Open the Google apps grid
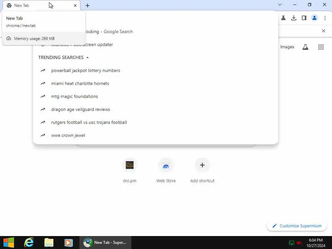The image size is (332, 249). 321,47
